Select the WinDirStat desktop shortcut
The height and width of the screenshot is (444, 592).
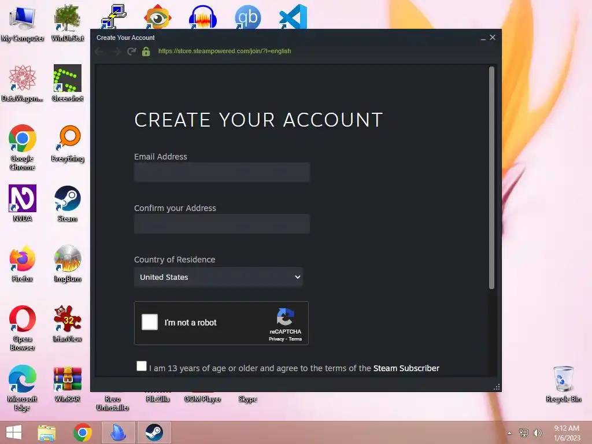(67, 23)
